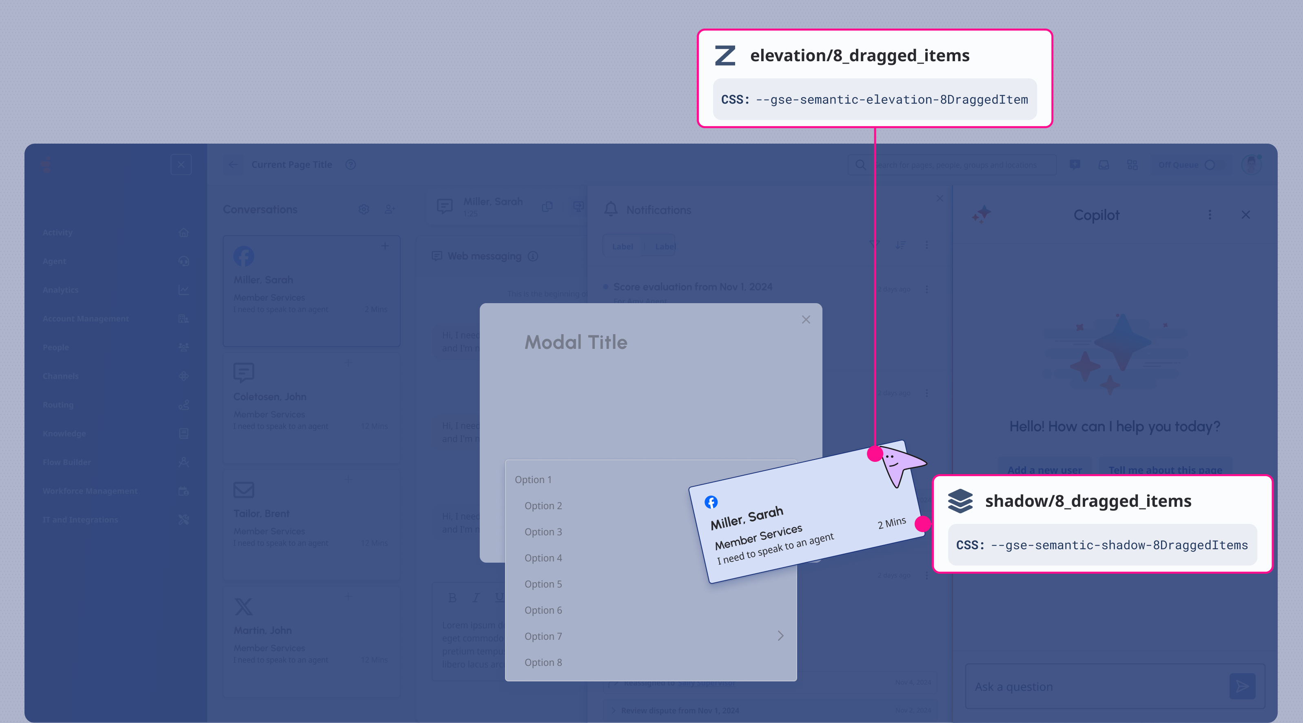The height and width of the screenshot is (723, 1303).
Task: Click the search magnifier icon
Action: click(x=860, y=165)
